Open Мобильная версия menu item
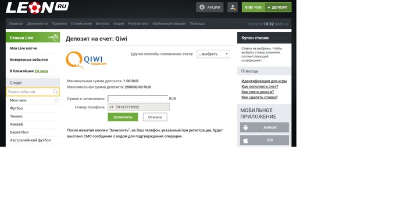Viewport: 407px width, 216px height. (169, 24)
